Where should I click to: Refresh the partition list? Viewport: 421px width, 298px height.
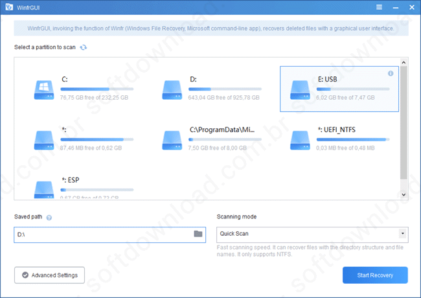84,47
